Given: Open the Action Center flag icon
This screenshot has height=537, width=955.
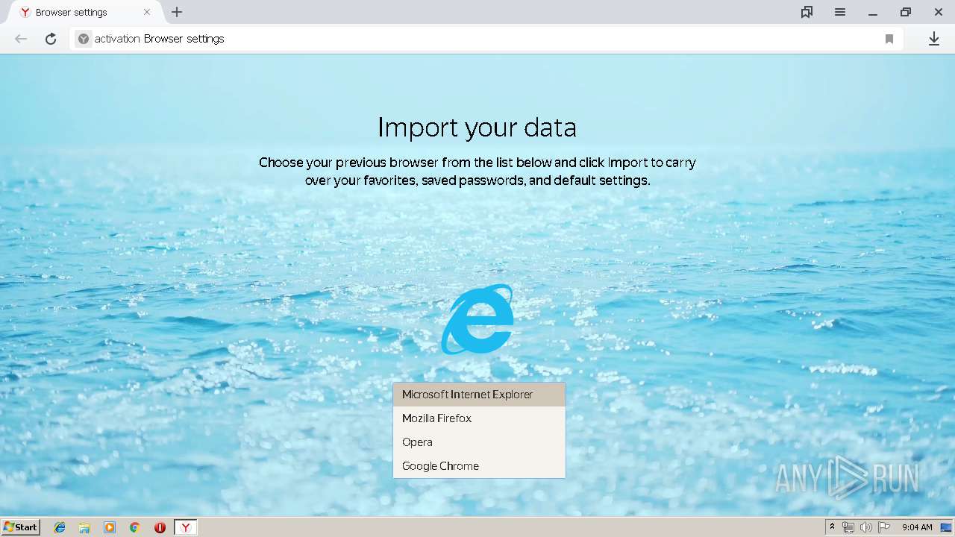Looking at the screenshot, I should point(884,527).
